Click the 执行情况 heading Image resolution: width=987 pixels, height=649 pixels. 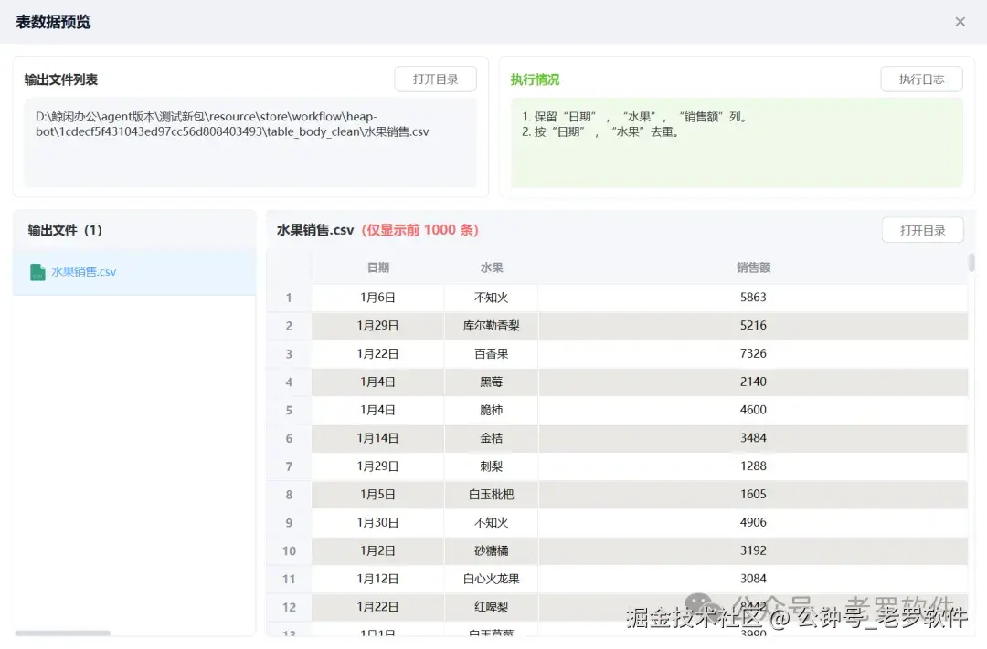[535, 79]
